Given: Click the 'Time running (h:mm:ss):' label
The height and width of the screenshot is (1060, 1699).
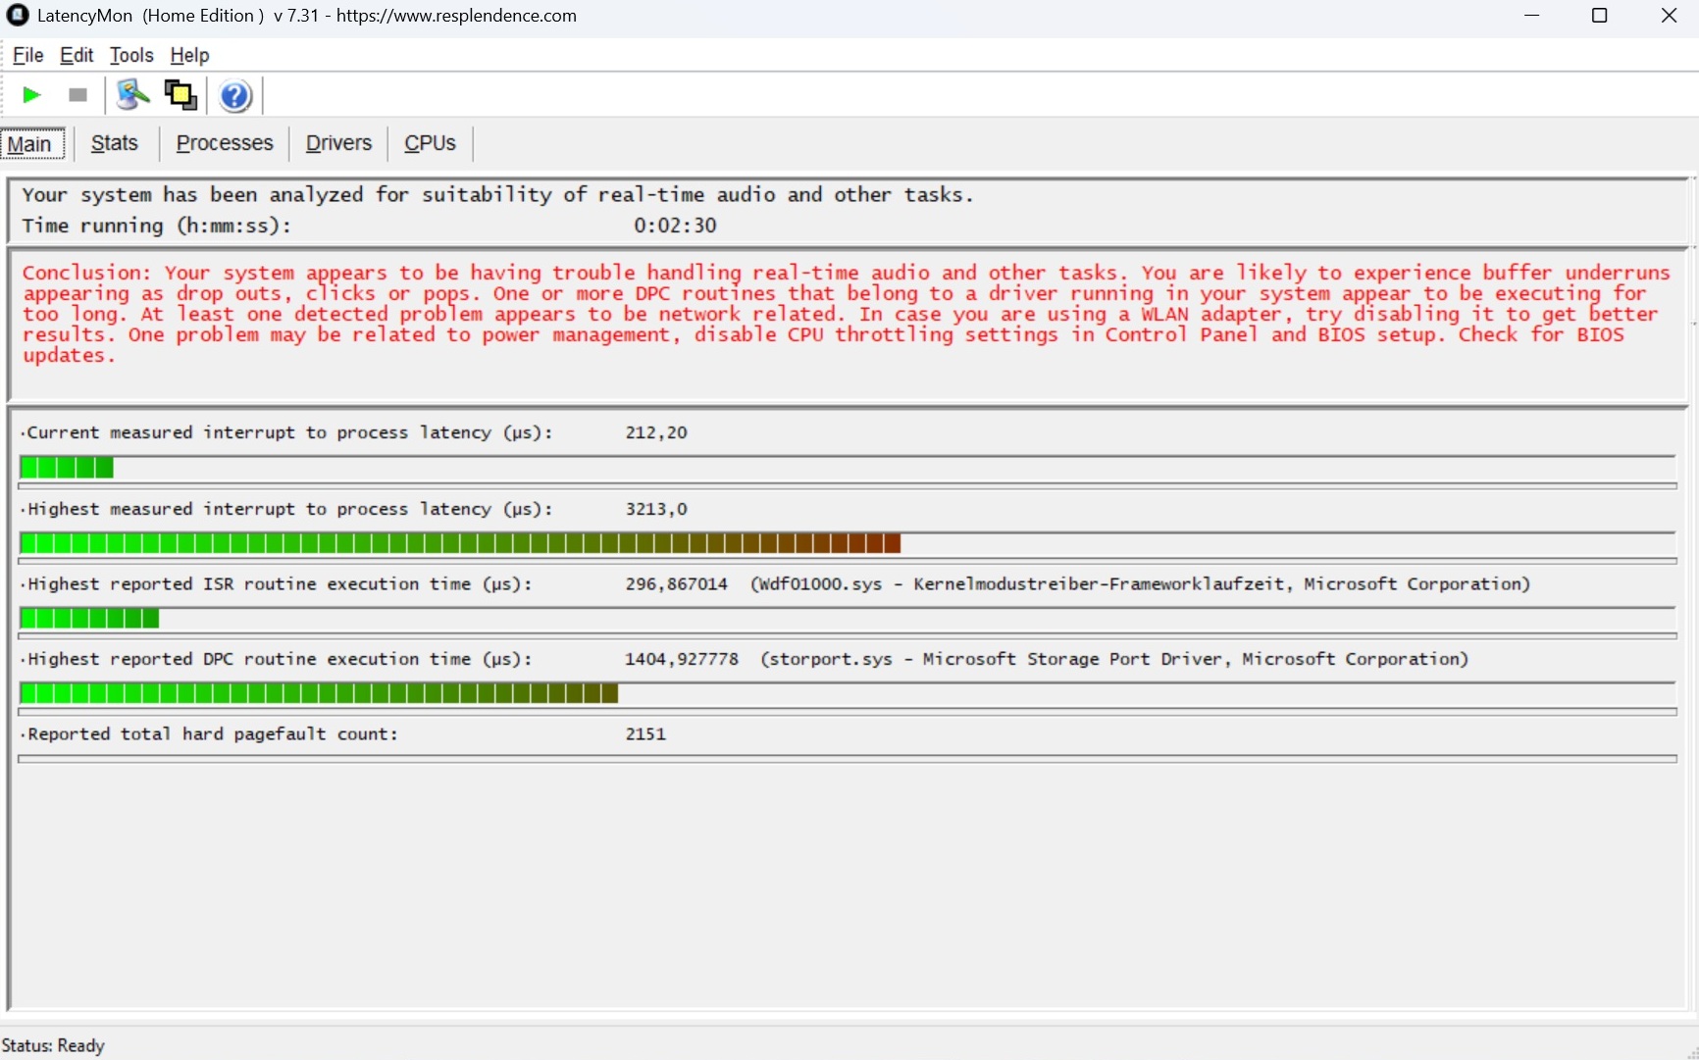Looking at the screenshot, I should point(157,226).
